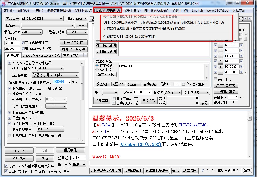Image resolution: width=257 pixels, height=177 pixels.
Task: Toggle 关闭提示 checkbox
Action: point(215,79)
